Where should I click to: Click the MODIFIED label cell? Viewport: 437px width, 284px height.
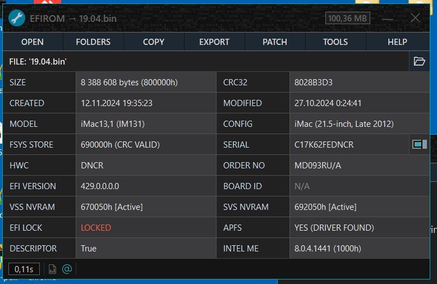point(253,103)
